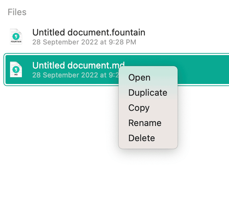Choose Delete in the context menu
This screenshot has width=229, height=221.
[148, 138]
